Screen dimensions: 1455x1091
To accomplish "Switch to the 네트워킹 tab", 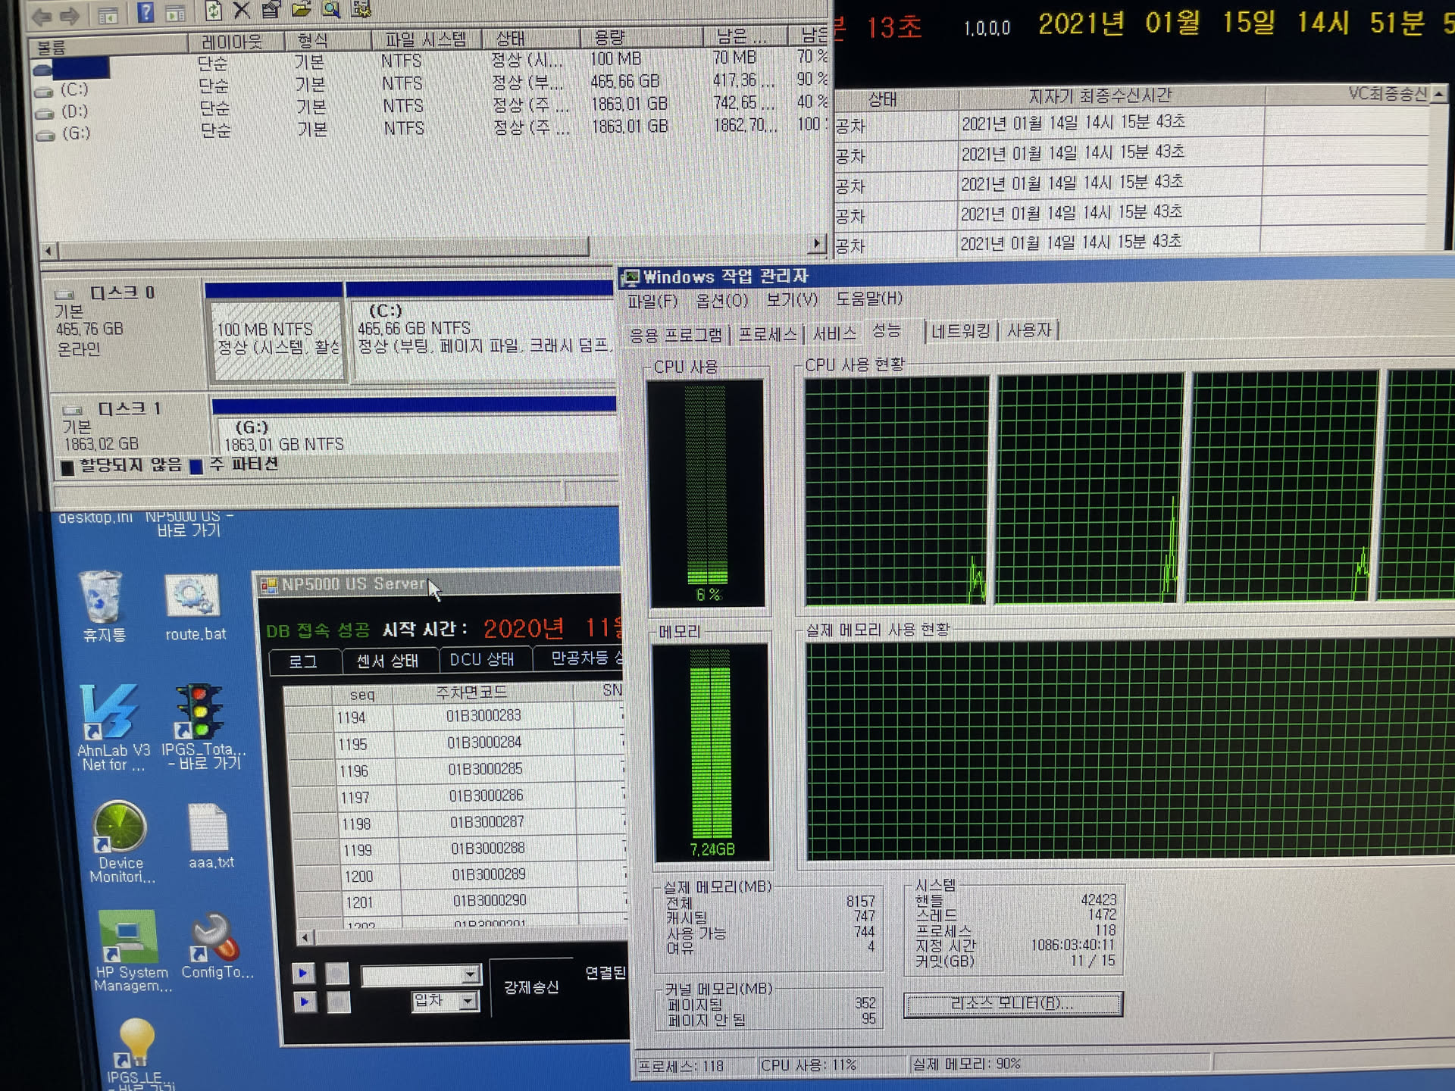I will tap(960, 331).
